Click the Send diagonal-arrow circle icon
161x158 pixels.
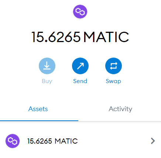tap(80, 66)
